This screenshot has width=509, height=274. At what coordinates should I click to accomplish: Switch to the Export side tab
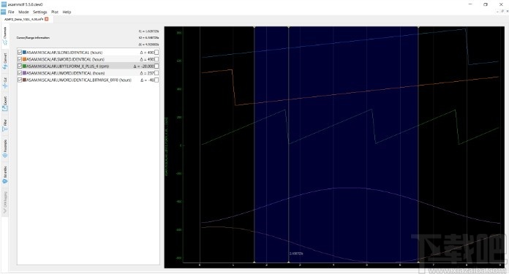[x=5, y=104]
